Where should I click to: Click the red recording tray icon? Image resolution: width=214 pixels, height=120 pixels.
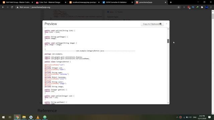(x=181, y=117)
